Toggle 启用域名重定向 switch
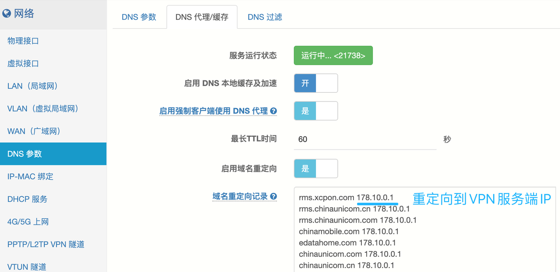Viewport: 560px width, 272px height. [315, 168]
